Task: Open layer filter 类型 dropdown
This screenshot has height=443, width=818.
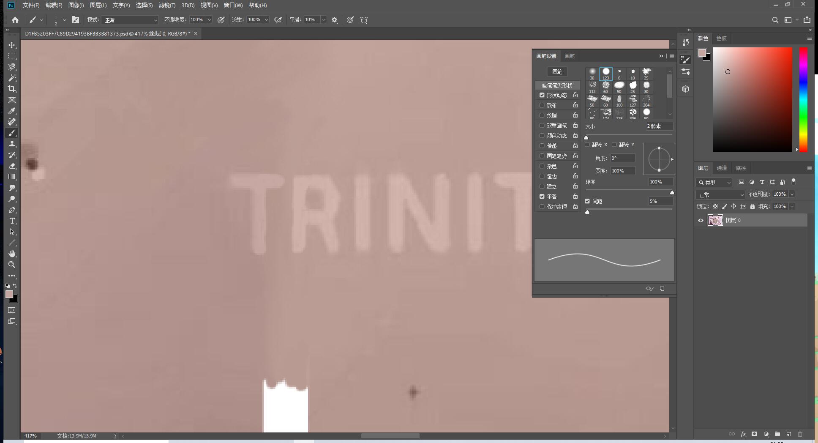Action: point(714,182)
